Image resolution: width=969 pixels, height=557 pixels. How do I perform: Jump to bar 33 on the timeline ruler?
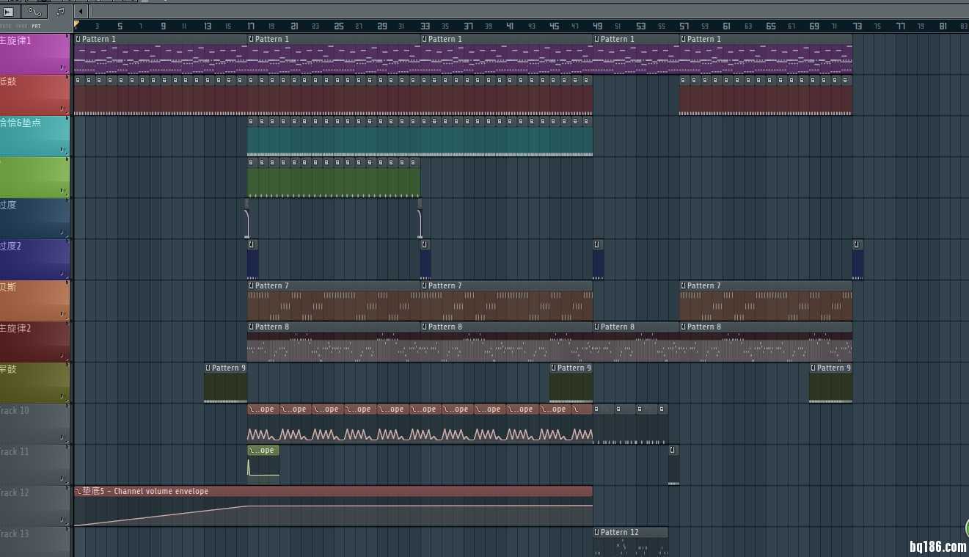pos(425,26)
